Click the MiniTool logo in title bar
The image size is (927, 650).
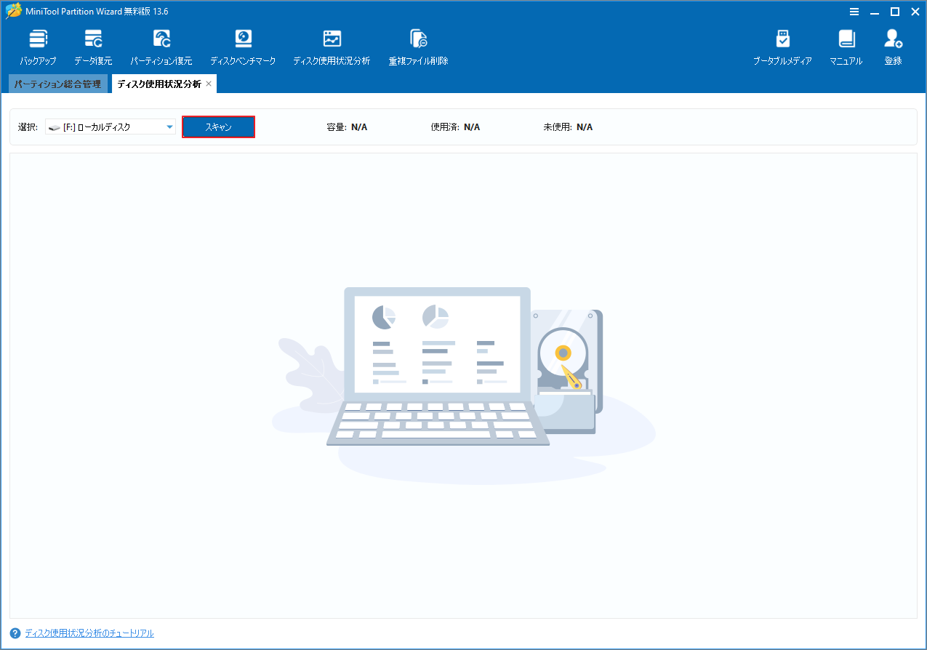point(13,11)
